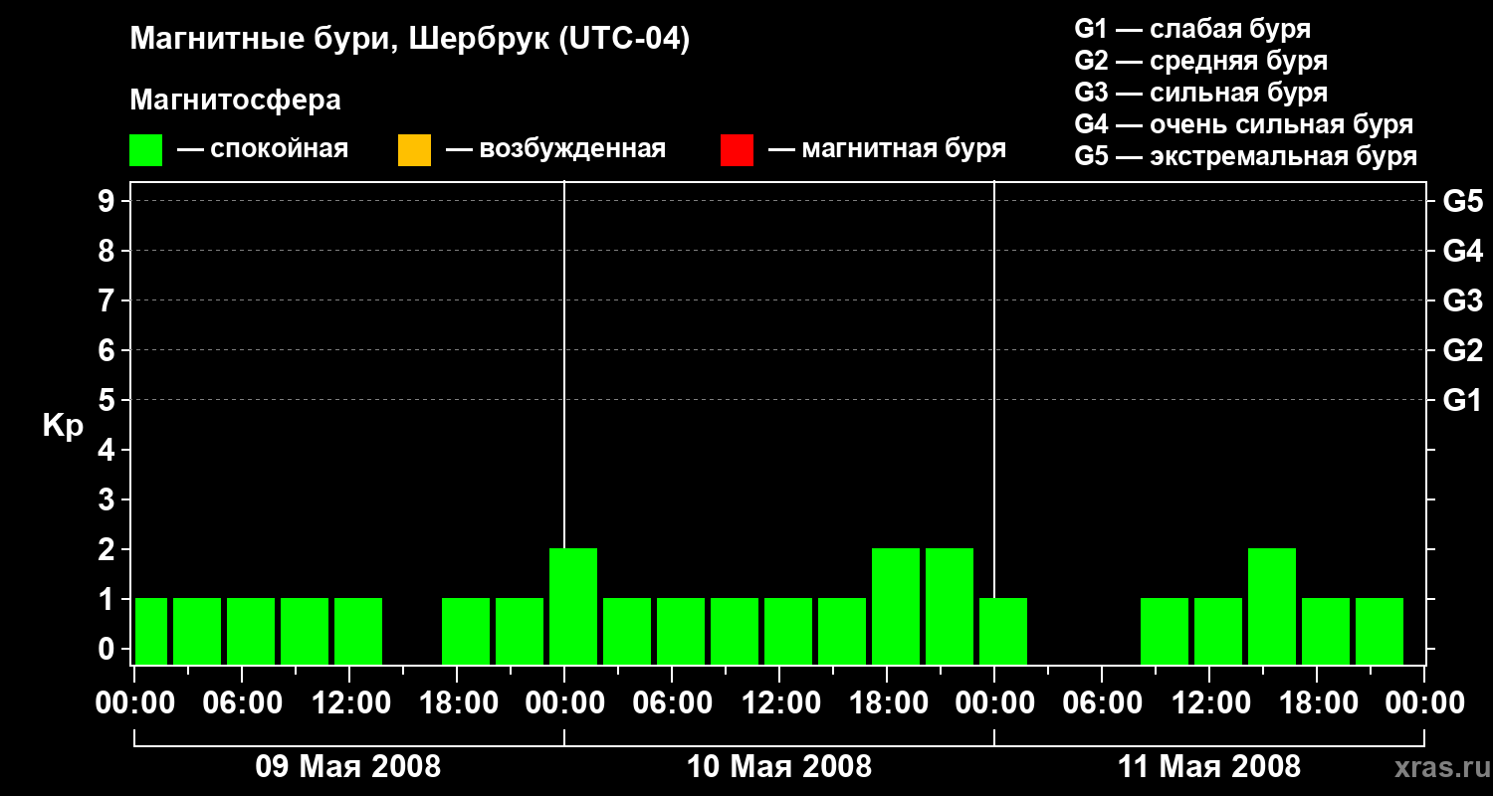Select the '10 Мая 2008' date label
1493x796 pixels.
pyautogui.click(x=779, y=767)
